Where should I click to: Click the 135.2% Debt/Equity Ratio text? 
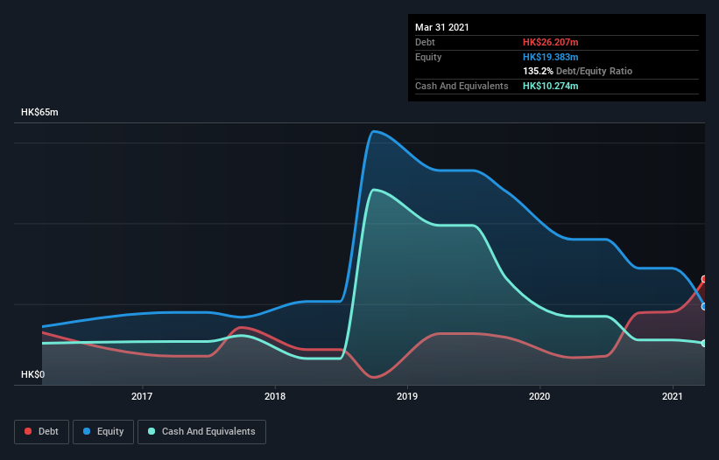tap(577, 72)
